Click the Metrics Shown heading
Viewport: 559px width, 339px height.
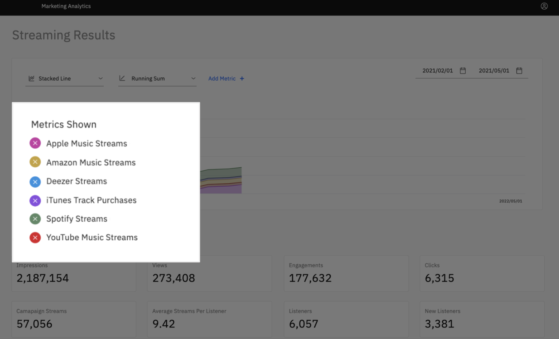pos(64,124)
